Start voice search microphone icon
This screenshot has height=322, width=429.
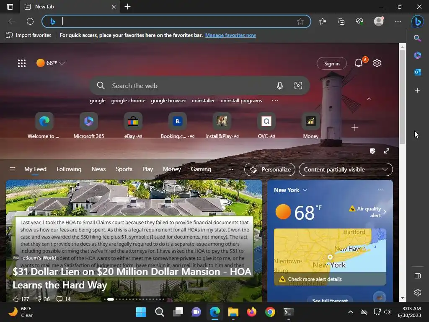point(279,86)
